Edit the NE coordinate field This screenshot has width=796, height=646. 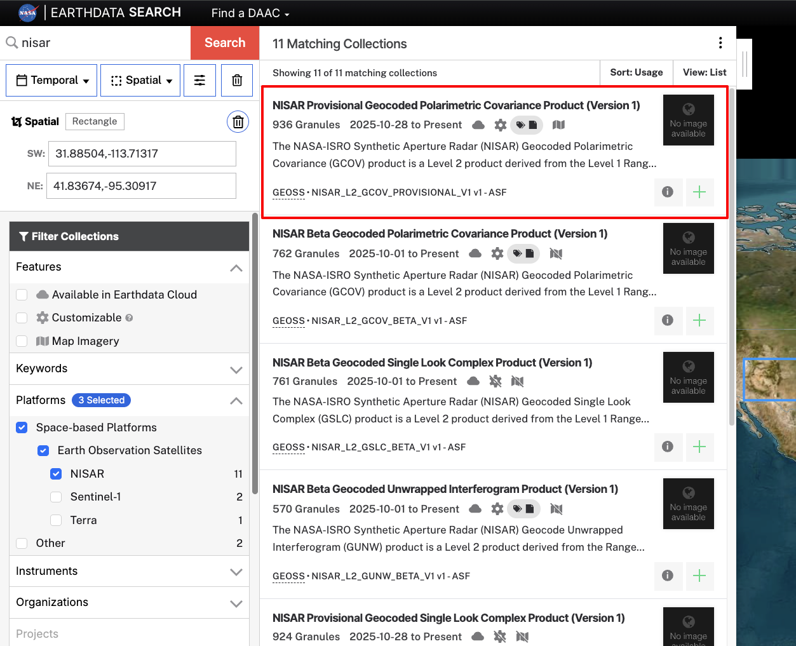[141, 186]
